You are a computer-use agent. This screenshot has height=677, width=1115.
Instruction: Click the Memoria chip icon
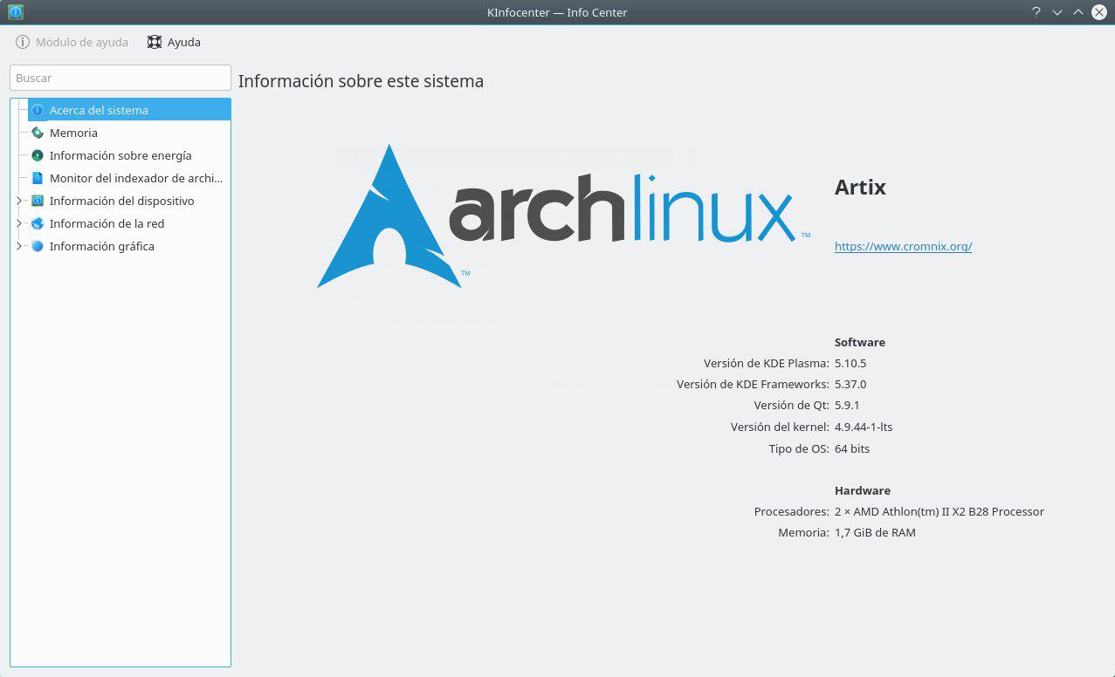tap(38, 133)
